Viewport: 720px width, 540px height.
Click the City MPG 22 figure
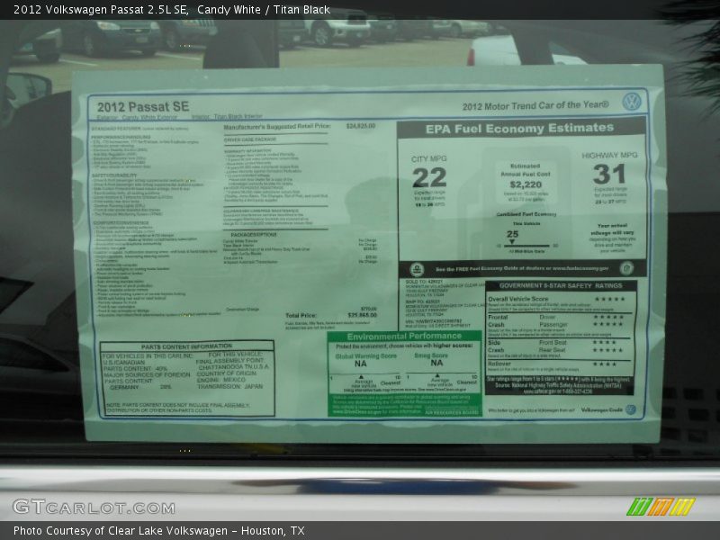pyautogui.click(x=429, y=177)
